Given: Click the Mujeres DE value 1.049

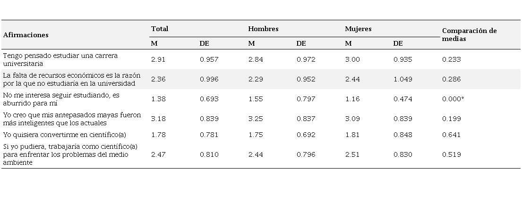Looking at the screenshot, I should [x=402, y=79].
